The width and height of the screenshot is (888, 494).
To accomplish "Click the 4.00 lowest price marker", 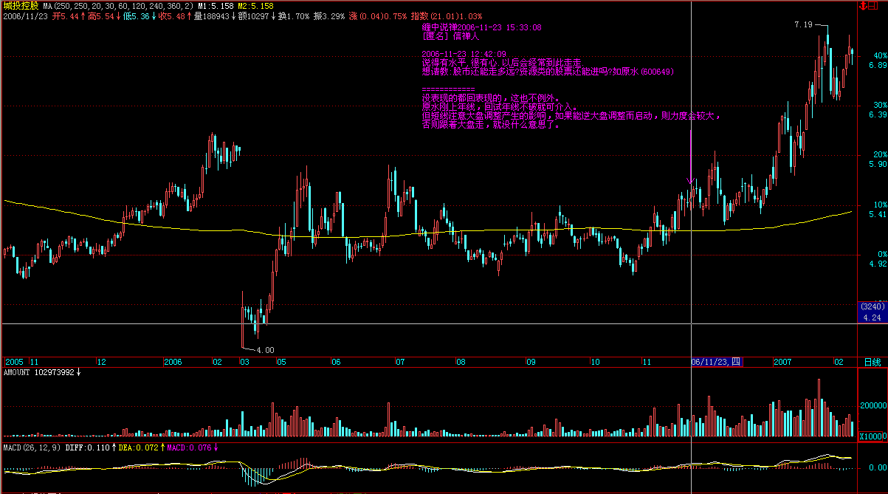I will tap(264, 349).
